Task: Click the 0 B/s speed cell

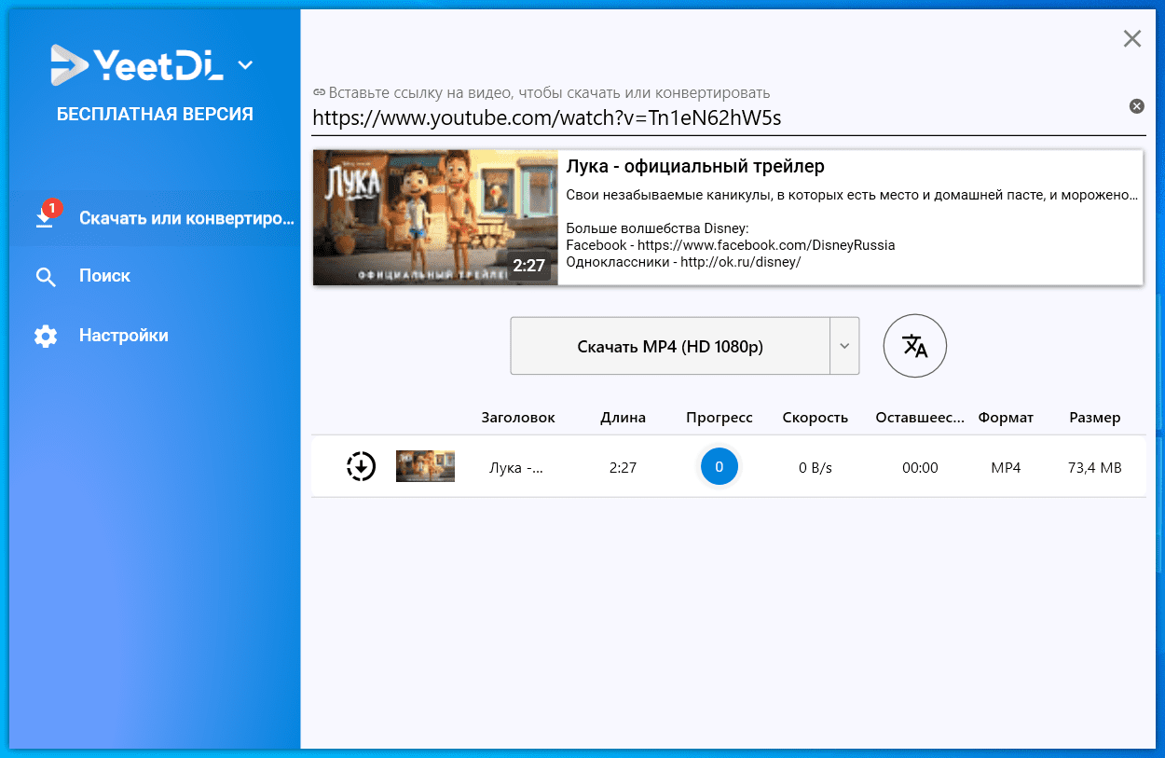Action: coord(815,468)
